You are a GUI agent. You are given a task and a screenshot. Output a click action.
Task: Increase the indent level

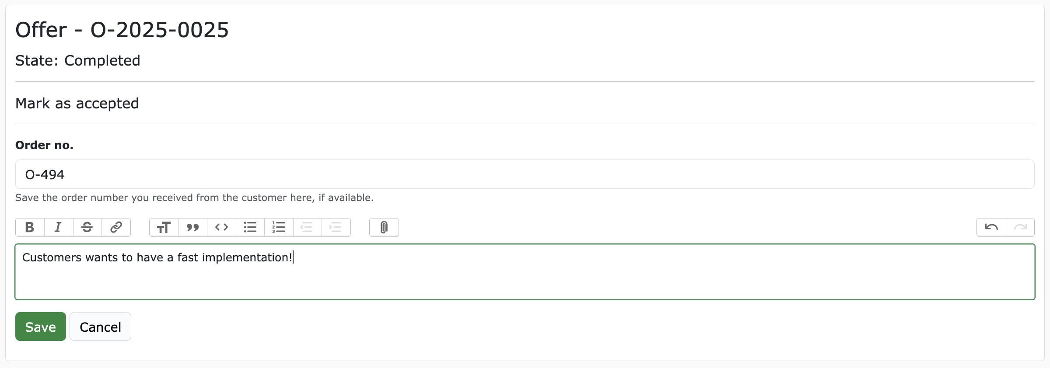336,227
